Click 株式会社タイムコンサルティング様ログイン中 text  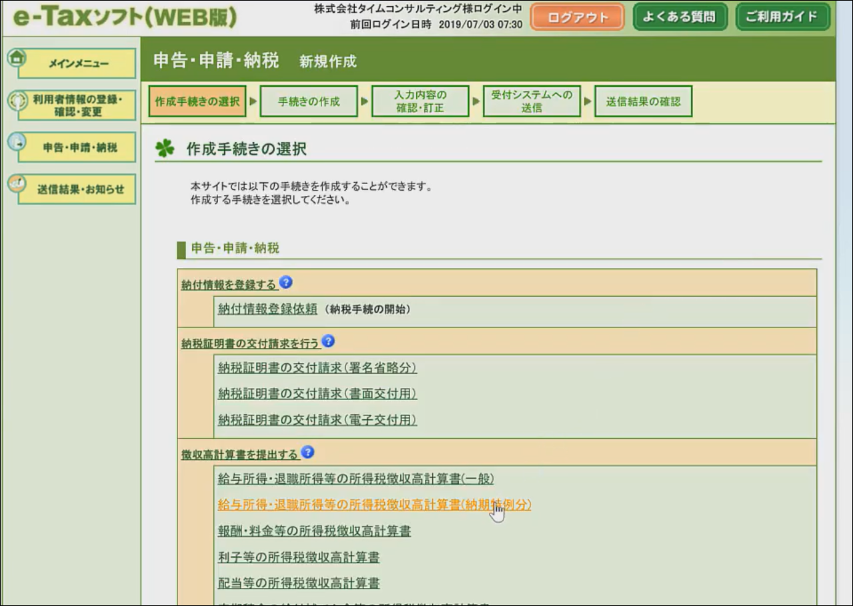click(418, 10)
